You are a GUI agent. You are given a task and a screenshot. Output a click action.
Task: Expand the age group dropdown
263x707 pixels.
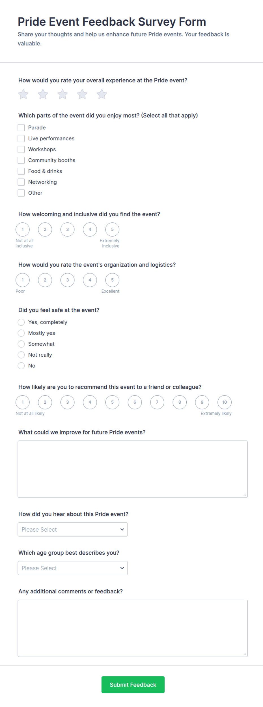(x=73, y=568)
